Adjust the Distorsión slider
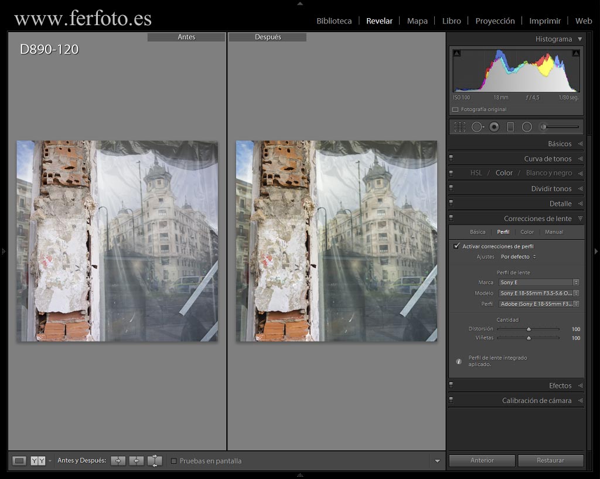 529,329
